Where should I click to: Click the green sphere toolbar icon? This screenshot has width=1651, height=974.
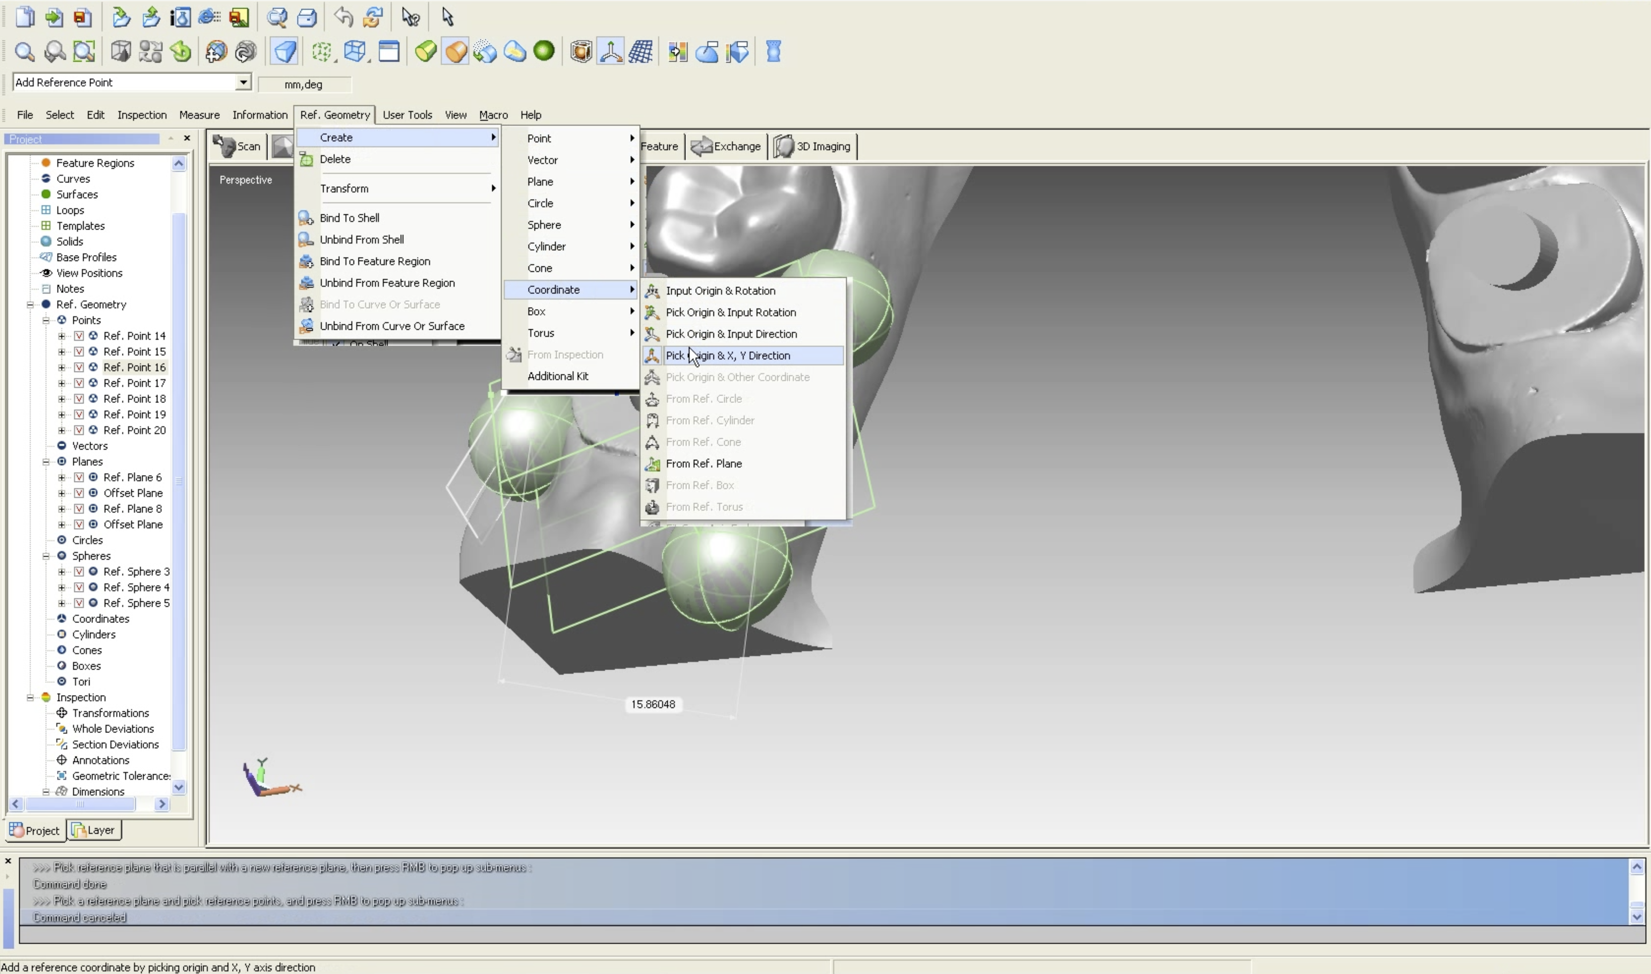(x=544, y=51)
